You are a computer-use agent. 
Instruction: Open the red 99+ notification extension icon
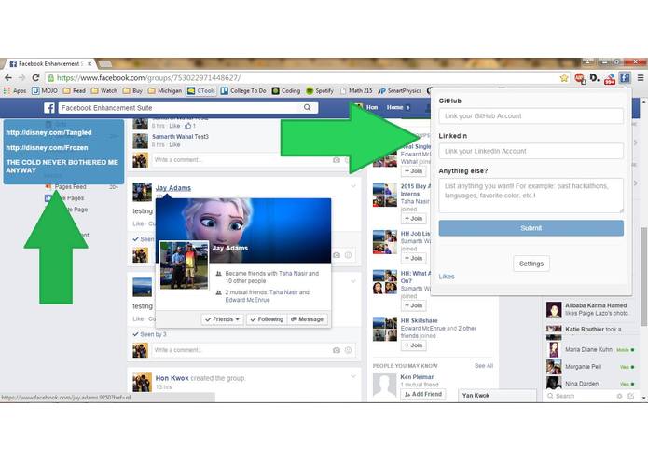click(x=610, y=78)
